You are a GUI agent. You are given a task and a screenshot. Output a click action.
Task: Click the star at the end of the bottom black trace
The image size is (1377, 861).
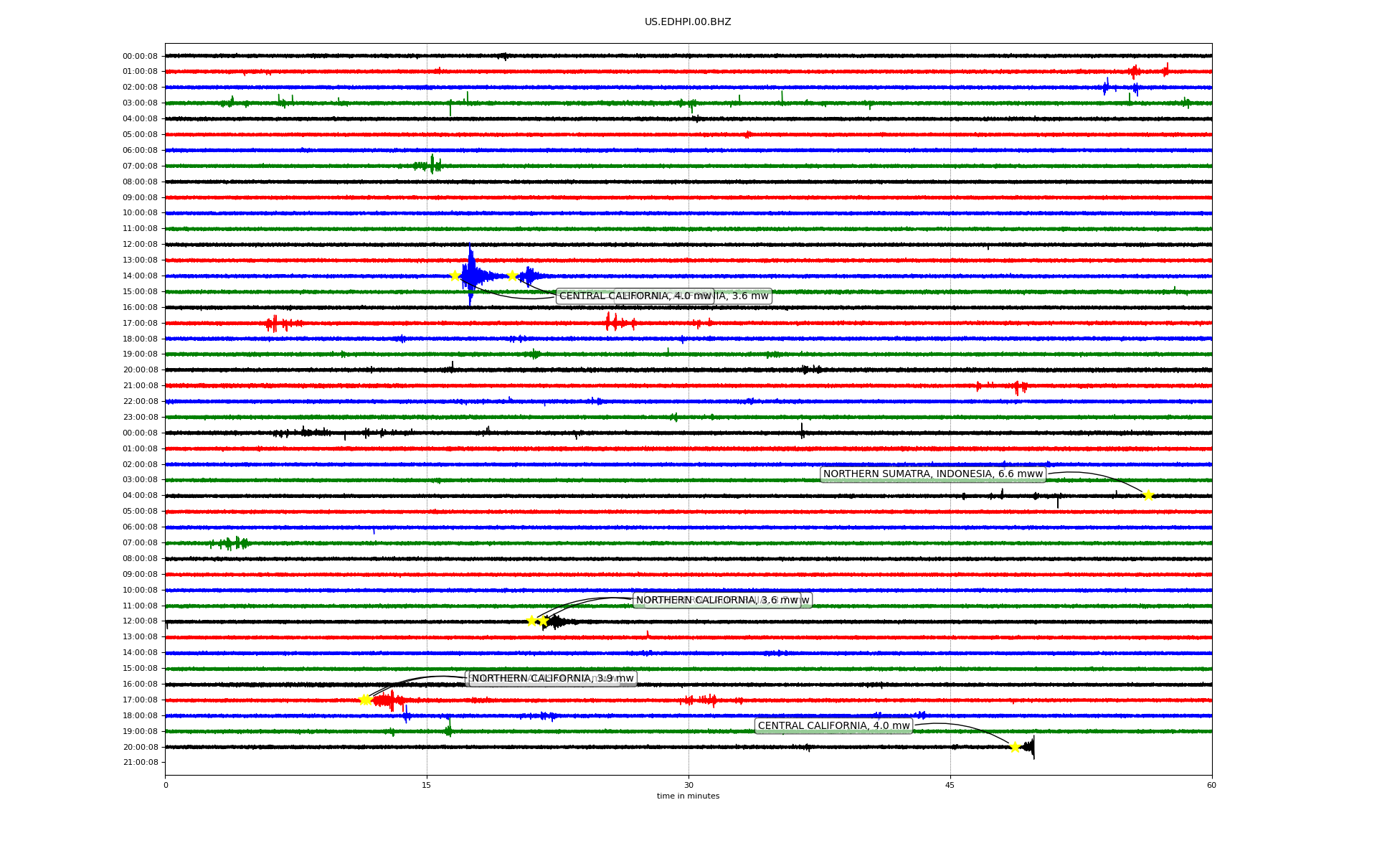(x=1015, y=747)
